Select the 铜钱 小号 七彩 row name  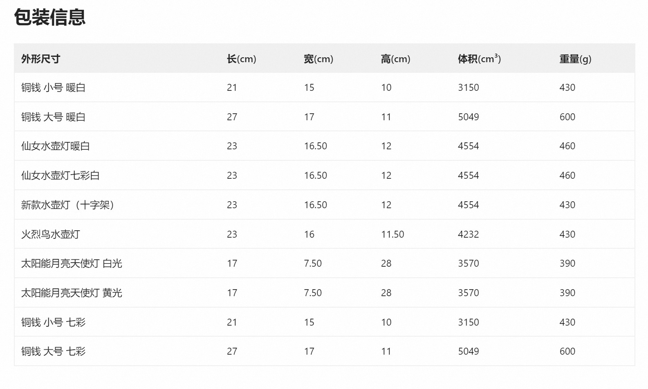pos(53,322)
